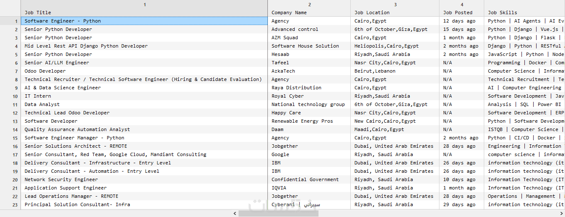
Task: Select the 'AI & Data Science Engineer' cell
Action: (144, 88)
